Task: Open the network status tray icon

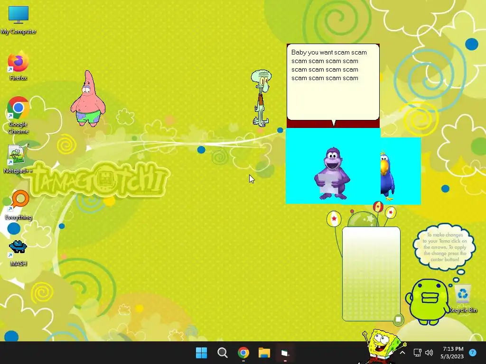Action: point(417,353)
